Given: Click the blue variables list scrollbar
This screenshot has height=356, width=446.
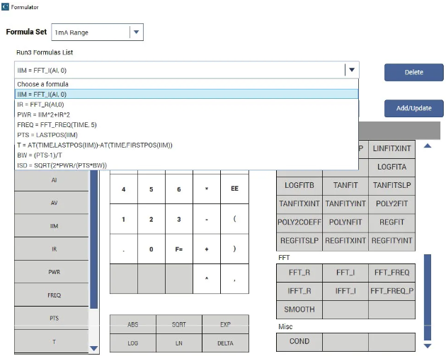Looking at the screenshot, I should tap(94, 239).
